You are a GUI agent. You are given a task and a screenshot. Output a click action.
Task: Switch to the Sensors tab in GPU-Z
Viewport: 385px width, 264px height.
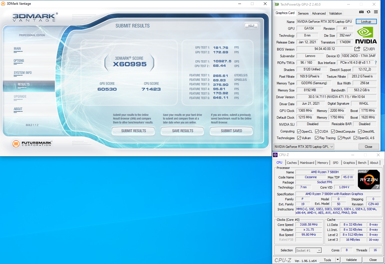(x=303, y=13)
